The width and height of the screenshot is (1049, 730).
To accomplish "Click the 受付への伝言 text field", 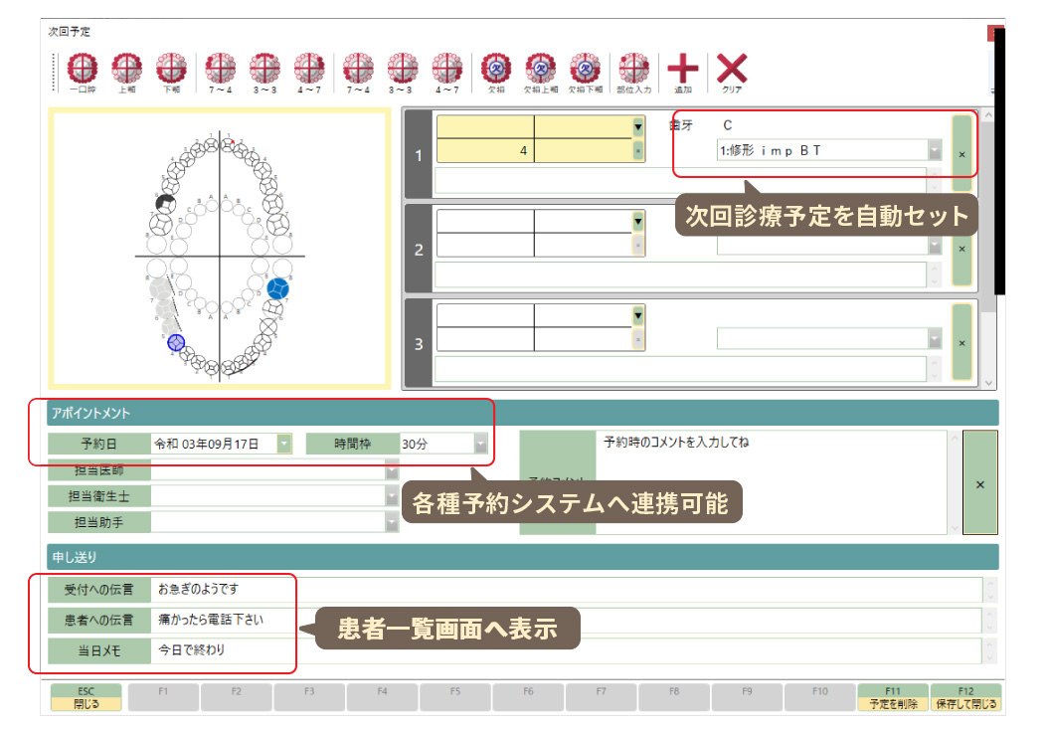I will [567, 589].
